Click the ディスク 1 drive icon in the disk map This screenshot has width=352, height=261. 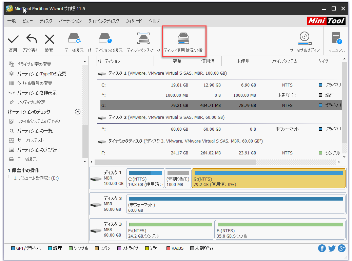click(x=96, y=179)
